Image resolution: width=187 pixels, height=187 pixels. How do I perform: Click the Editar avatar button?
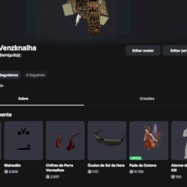click(x=143, y=50)
